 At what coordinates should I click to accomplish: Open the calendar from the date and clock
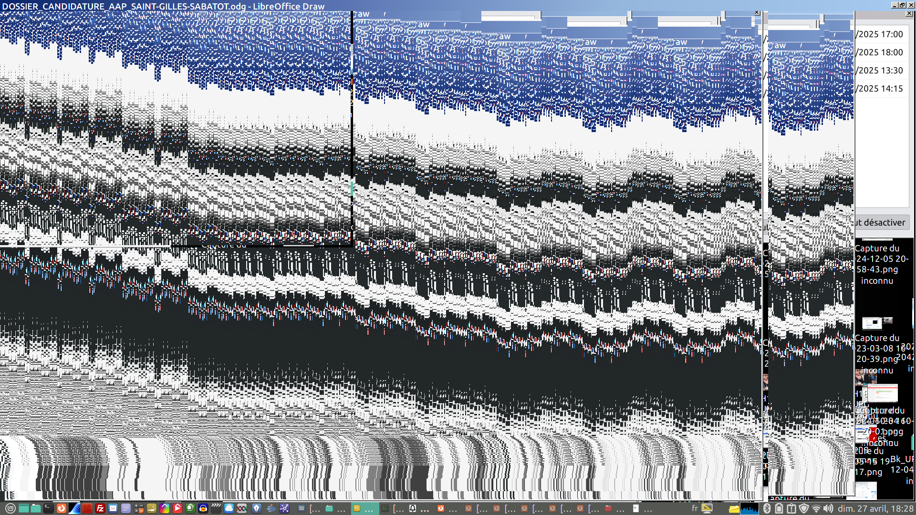pyautogui.click(x=875, y=508)
